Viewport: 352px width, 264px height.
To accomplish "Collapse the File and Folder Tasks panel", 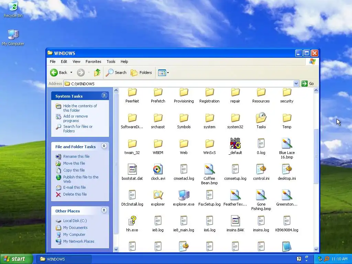I will pos(104,146).
